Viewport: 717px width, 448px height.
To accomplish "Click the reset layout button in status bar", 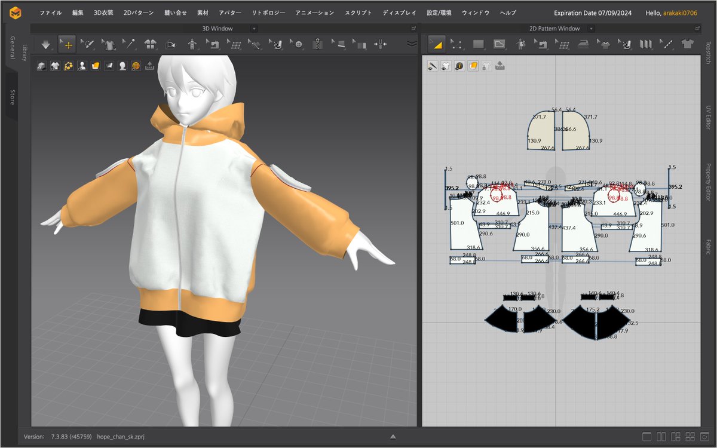I will [706, 437].
